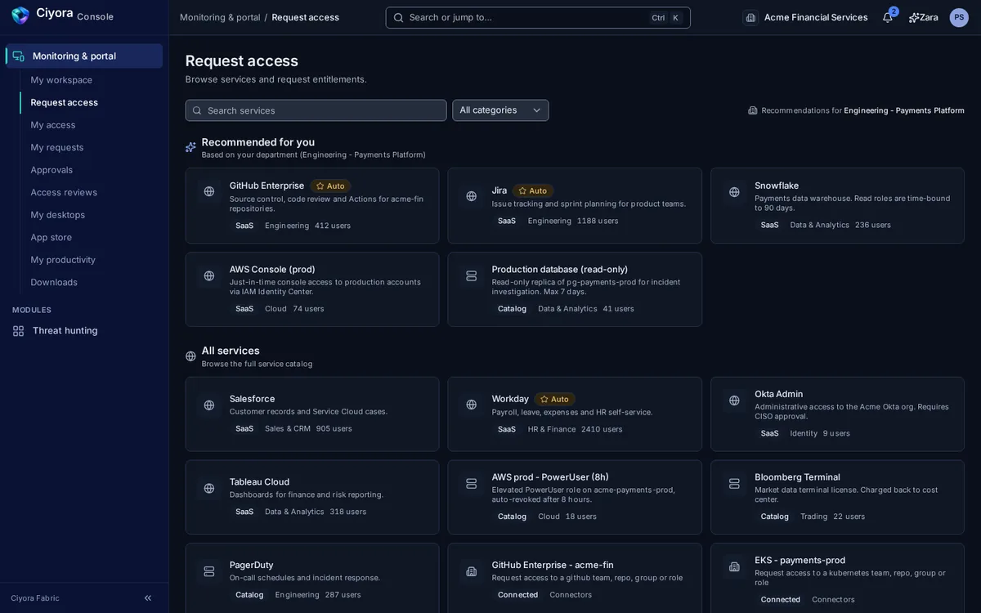This screenshot has height=613, width=981.
Task: Open the App store
Action: coord(52,238)
